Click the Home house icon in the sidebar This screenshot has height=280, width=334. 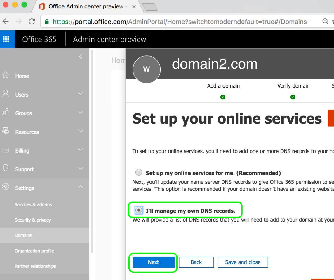(6, 75)
